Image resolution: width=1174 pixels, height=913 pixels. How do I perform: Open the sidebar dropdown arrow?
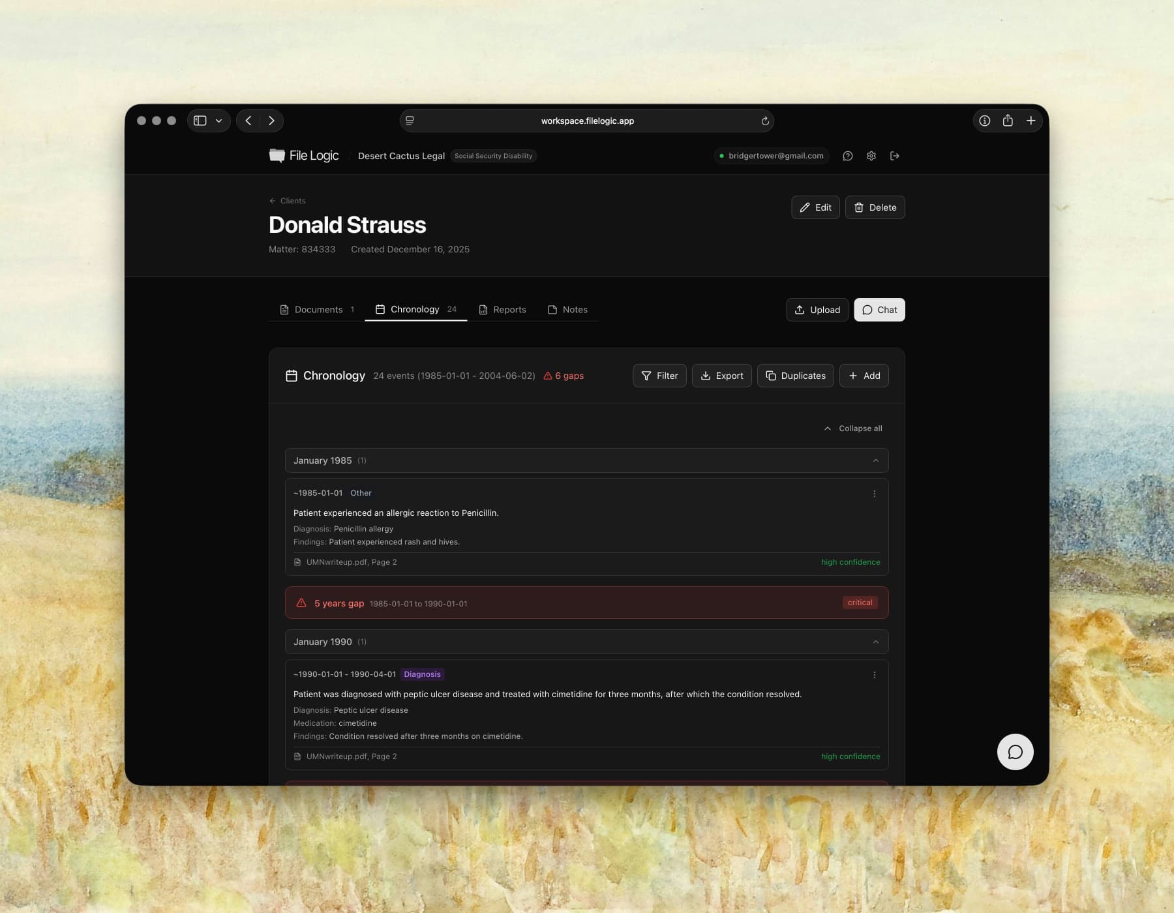click(x=219, y=121)
